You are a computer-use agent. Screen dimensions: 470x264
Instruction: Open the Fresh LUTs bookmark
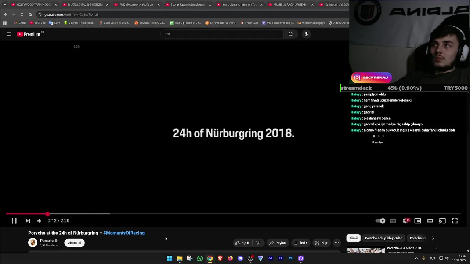coord(250,23)
